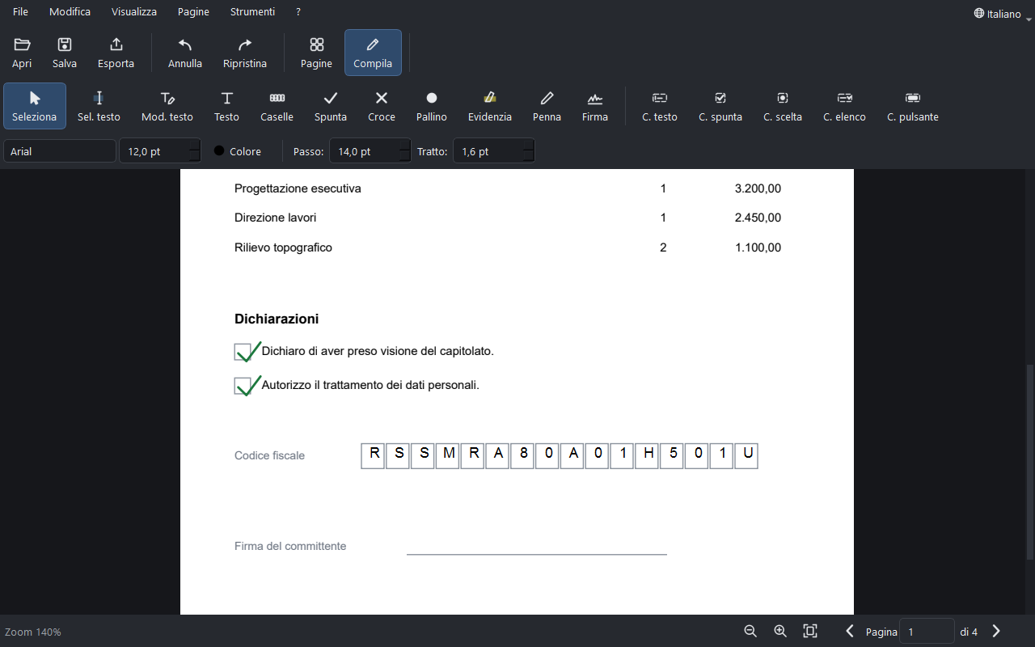Image resolution: width=1035 pixels, height=647 pixels.
Task: Redo the action with Ripristina
Action: tap(244, 53)
